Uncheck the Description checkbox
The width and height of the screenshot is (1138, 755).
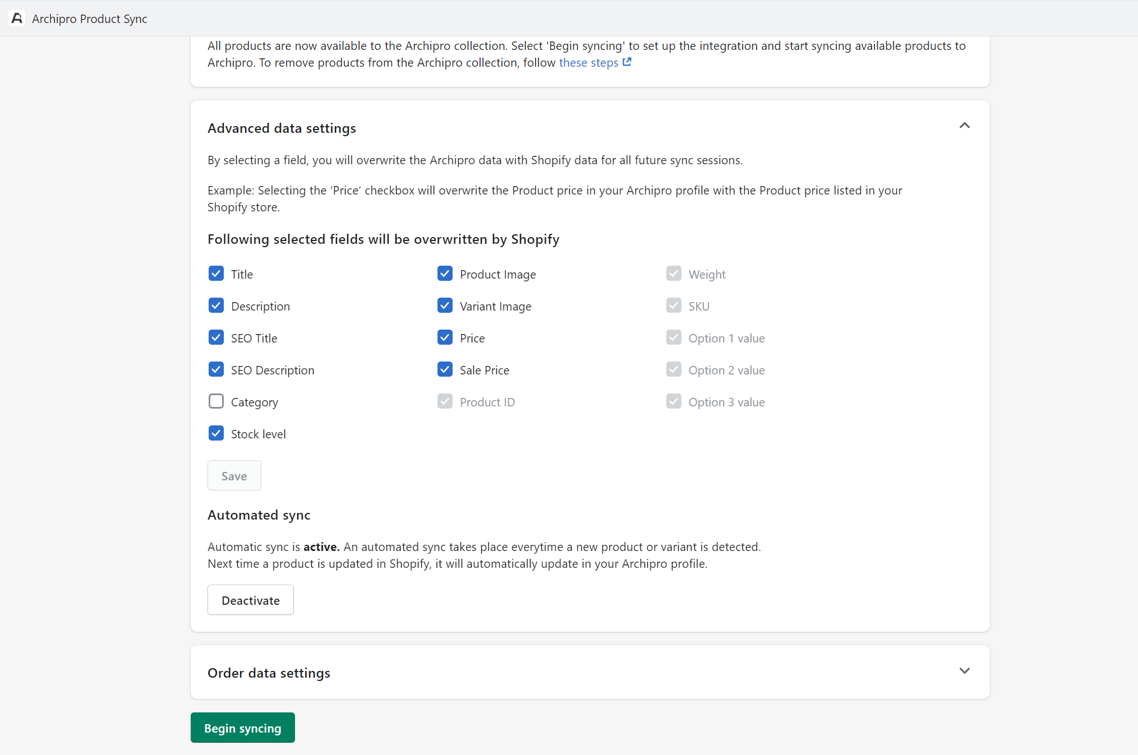(216, 305)
